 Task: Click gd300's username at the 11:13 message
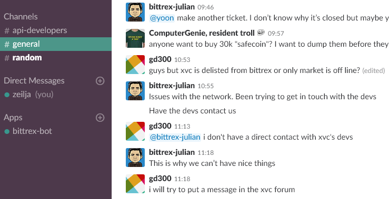tap(160, 125)
